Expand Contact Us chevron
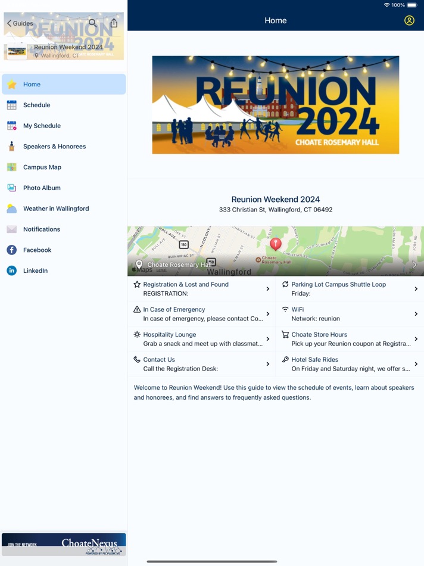The image size is (424, 566). 268,364
